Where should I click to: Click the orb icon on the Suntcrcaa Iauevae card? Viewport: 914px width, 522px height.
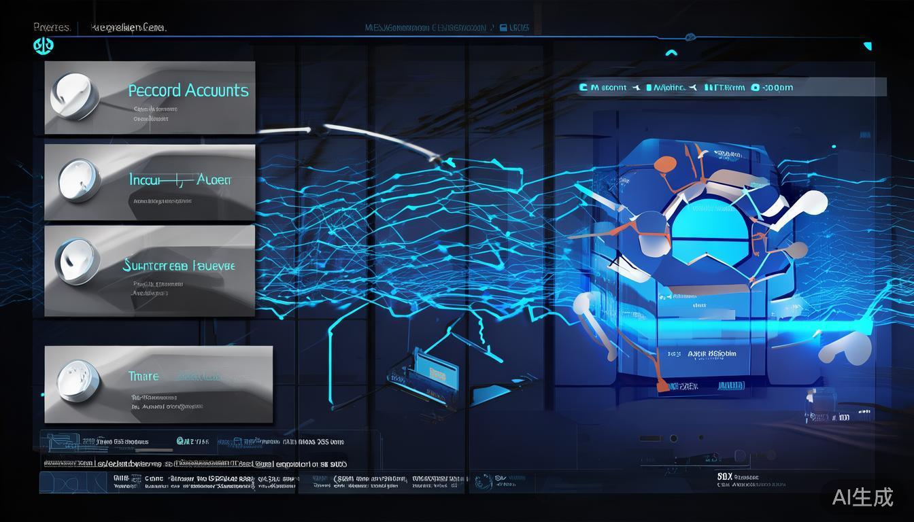78,262
